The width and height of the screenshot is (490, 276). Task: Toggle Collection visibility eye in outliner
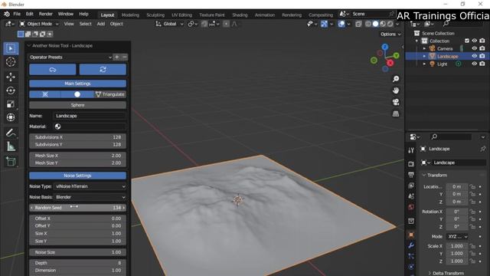coord(475,41)
